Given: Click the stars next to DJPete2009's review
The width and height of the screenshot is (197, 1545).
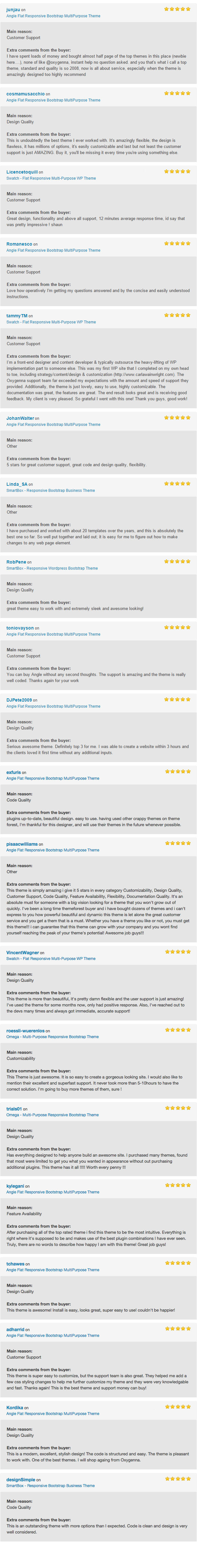Looking at the screenshot, I should click(177, 699).
